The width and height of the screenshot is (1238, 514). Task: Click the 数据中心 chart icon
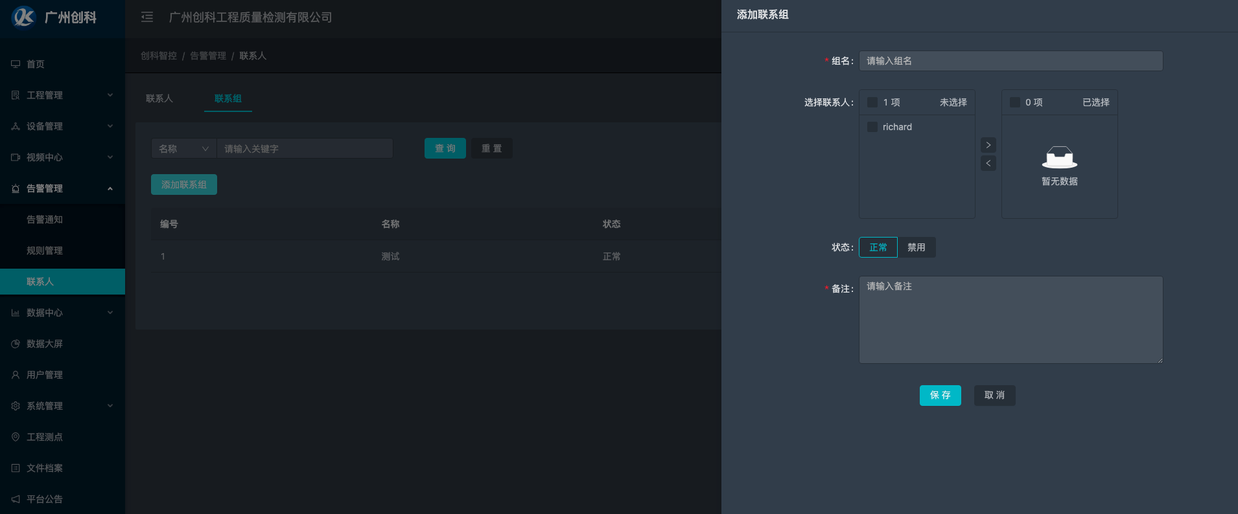pyautogui.click(x=16, y=313)
